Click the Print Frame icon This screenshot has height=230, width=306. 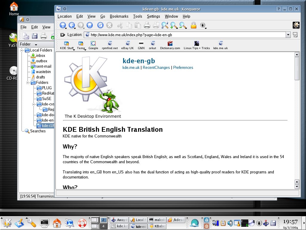pos(156,25)
